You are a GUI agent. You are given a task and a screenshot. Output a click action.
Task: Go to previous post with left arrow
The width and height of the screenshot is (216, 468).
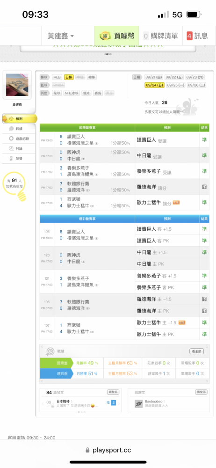click(43, 404)
